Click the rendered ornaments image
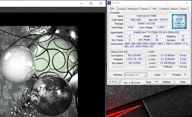Viewport: 192px width, 117px height. click(39, 71)
